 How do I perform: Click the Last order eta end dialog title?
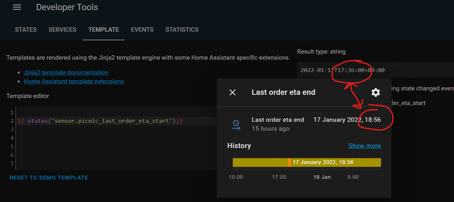click(283, 92)
